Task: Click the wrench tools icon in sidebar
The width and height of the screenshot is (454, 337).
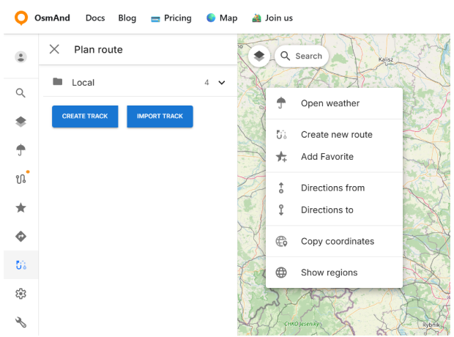Action: click(21, 322)
